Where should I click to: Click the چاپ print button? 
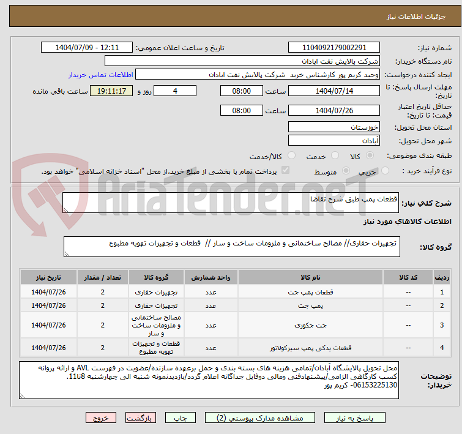pos(181,418)
